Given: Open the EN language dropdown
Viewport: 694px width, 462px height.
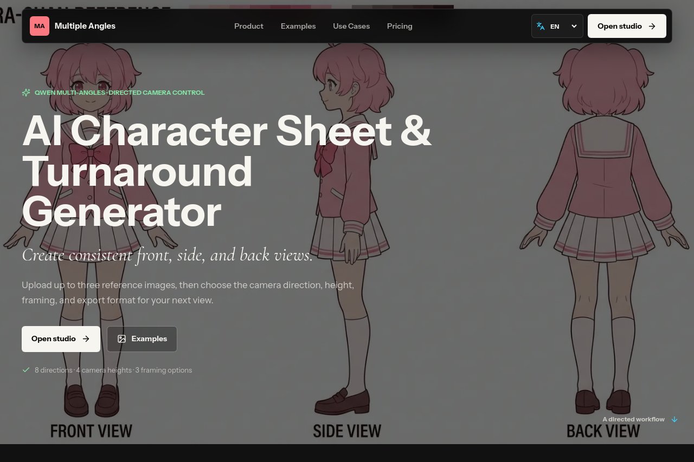Looking at the screenshot, I should [557, 26].
